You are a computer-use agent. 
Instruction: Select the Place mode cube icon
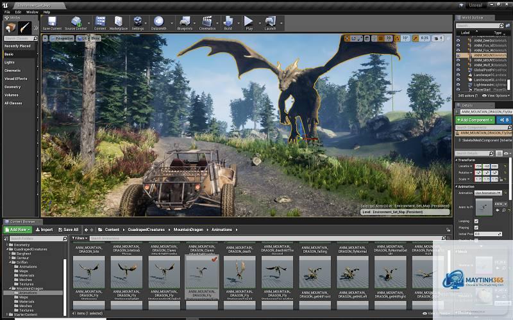tap(10, 28)
